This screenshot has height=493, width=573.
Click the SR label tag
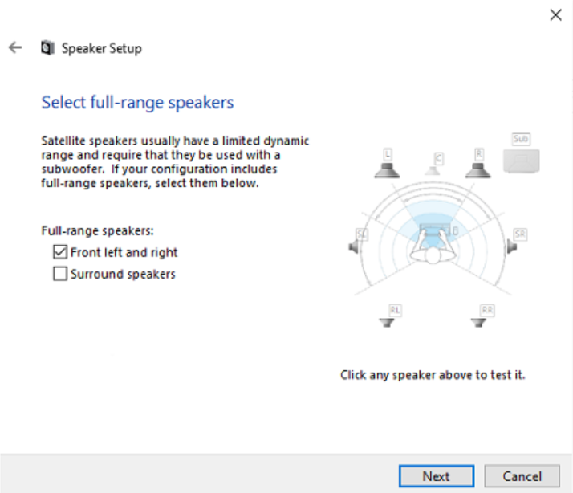point(520,234)
